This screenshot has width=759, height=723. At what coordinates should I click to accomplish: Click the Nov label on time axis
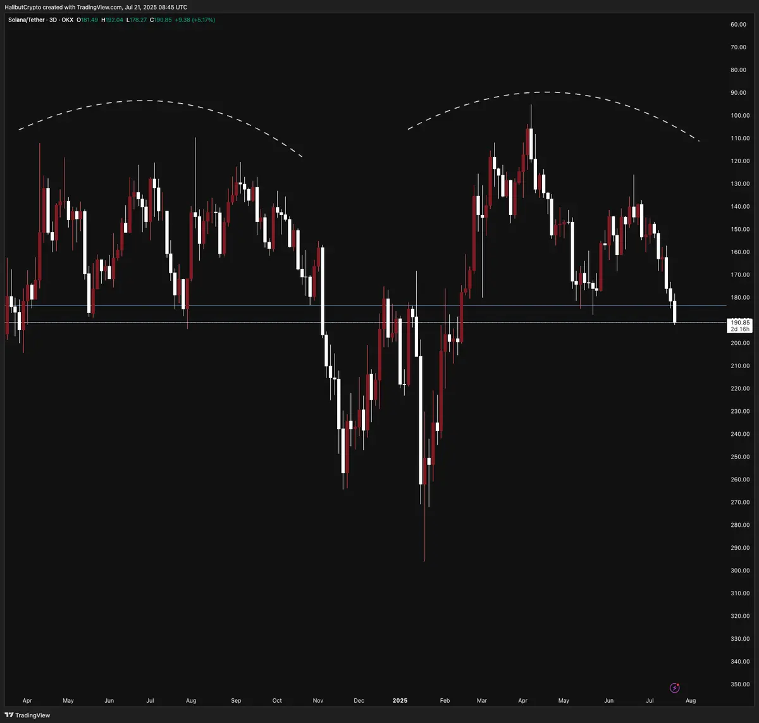pyautogui.click(x=318, y=701)
